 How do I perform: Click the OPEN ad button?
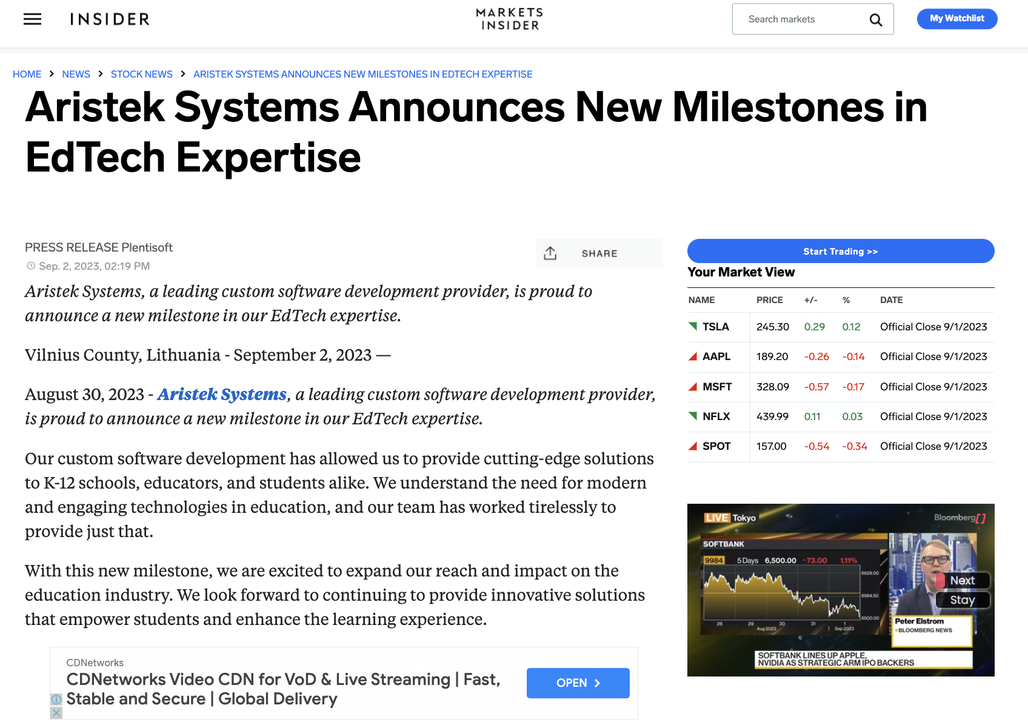coord(578,683)
